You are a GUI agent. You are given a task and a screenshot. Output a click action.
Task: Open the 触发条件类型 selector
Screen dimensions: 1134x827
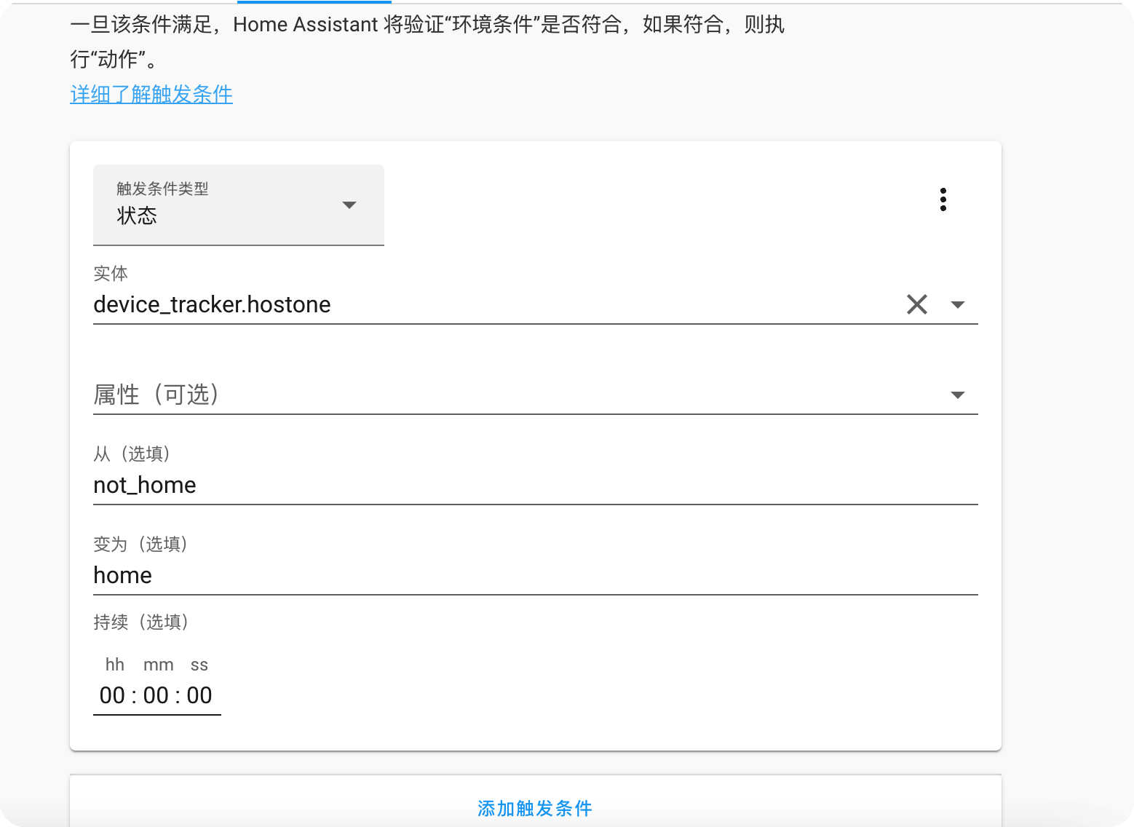238,205
